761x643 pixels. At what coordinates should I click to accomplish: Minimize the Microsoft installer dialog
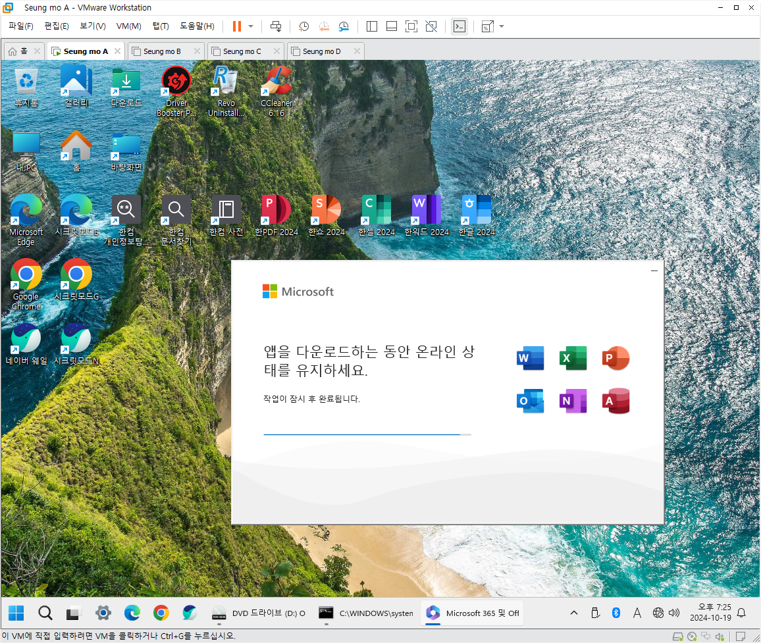(x=654, y=270)
